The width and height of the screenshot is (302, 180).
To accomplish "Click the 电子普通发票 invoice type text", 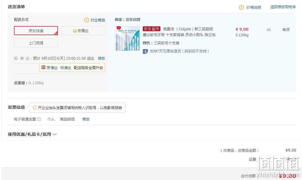I will pos(25,119).
